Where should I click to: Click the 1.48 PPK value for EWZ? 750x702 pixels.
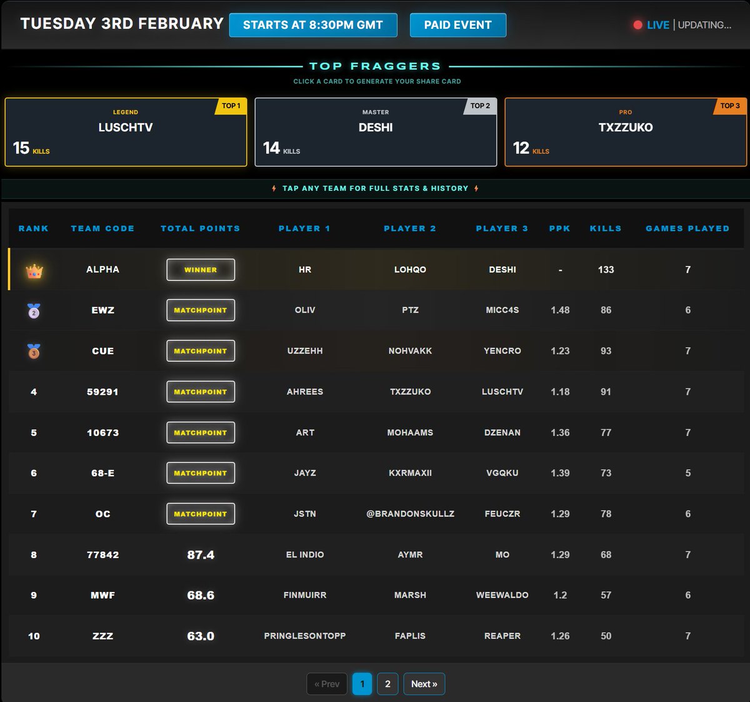click(560, 310)
